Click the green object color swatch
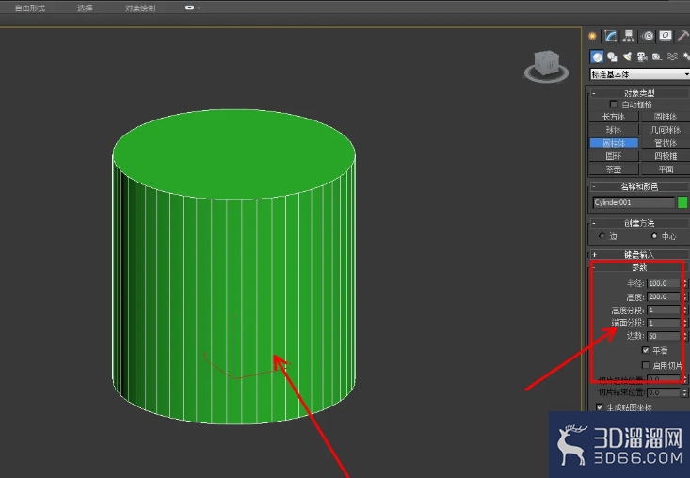 click(x=682, y=202)
